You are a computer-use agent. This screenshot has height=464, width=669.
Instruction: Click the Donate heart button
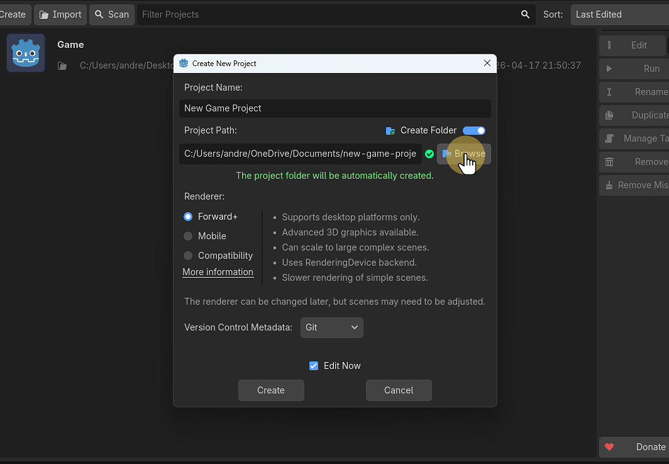[634, 447]
